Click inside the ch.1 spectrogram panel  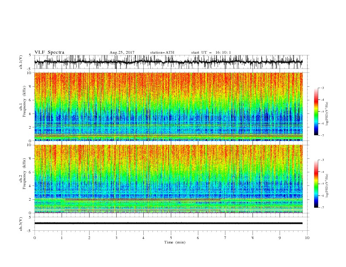coord(168,106)
